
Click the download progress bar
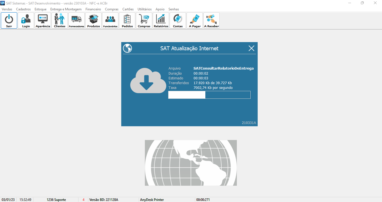click(x=209, y=95)
